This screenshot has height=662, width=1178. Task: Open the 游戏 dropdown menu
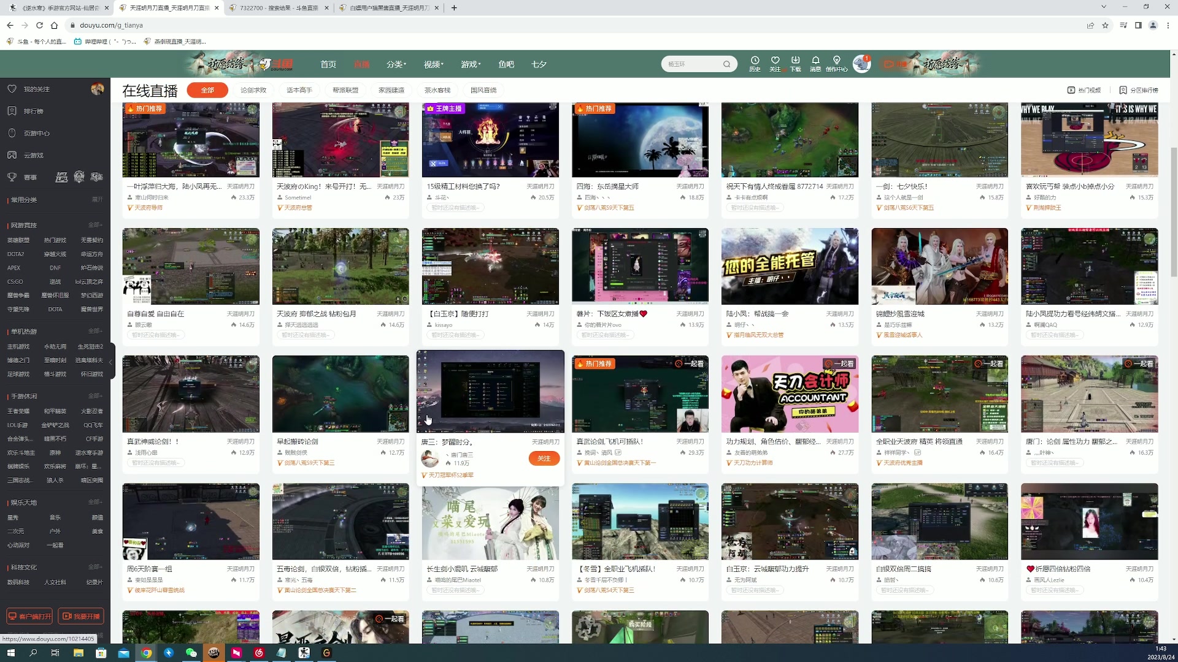[x=470, y=64]
